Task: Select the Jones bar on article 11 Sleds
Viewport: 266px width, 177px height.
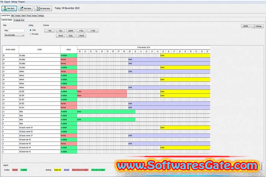Action: tap(106, 112)
